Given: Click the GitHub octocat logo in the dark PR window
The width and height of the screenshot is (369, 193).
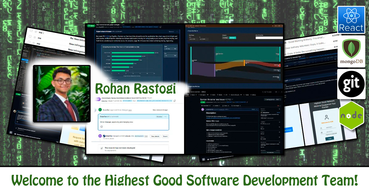Looking at the screenshot, I should click(188, 92).
